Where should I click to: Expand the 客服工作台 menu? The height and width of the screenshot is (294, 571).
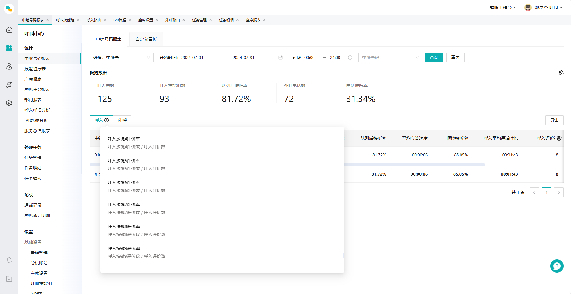pyautogui.click(x=503, y=8)
